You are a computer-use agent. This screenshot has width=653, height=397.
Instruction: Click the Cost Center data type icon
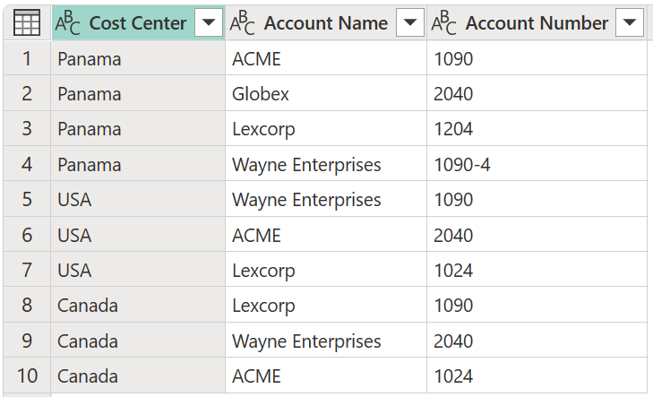(x=67, y=23)
